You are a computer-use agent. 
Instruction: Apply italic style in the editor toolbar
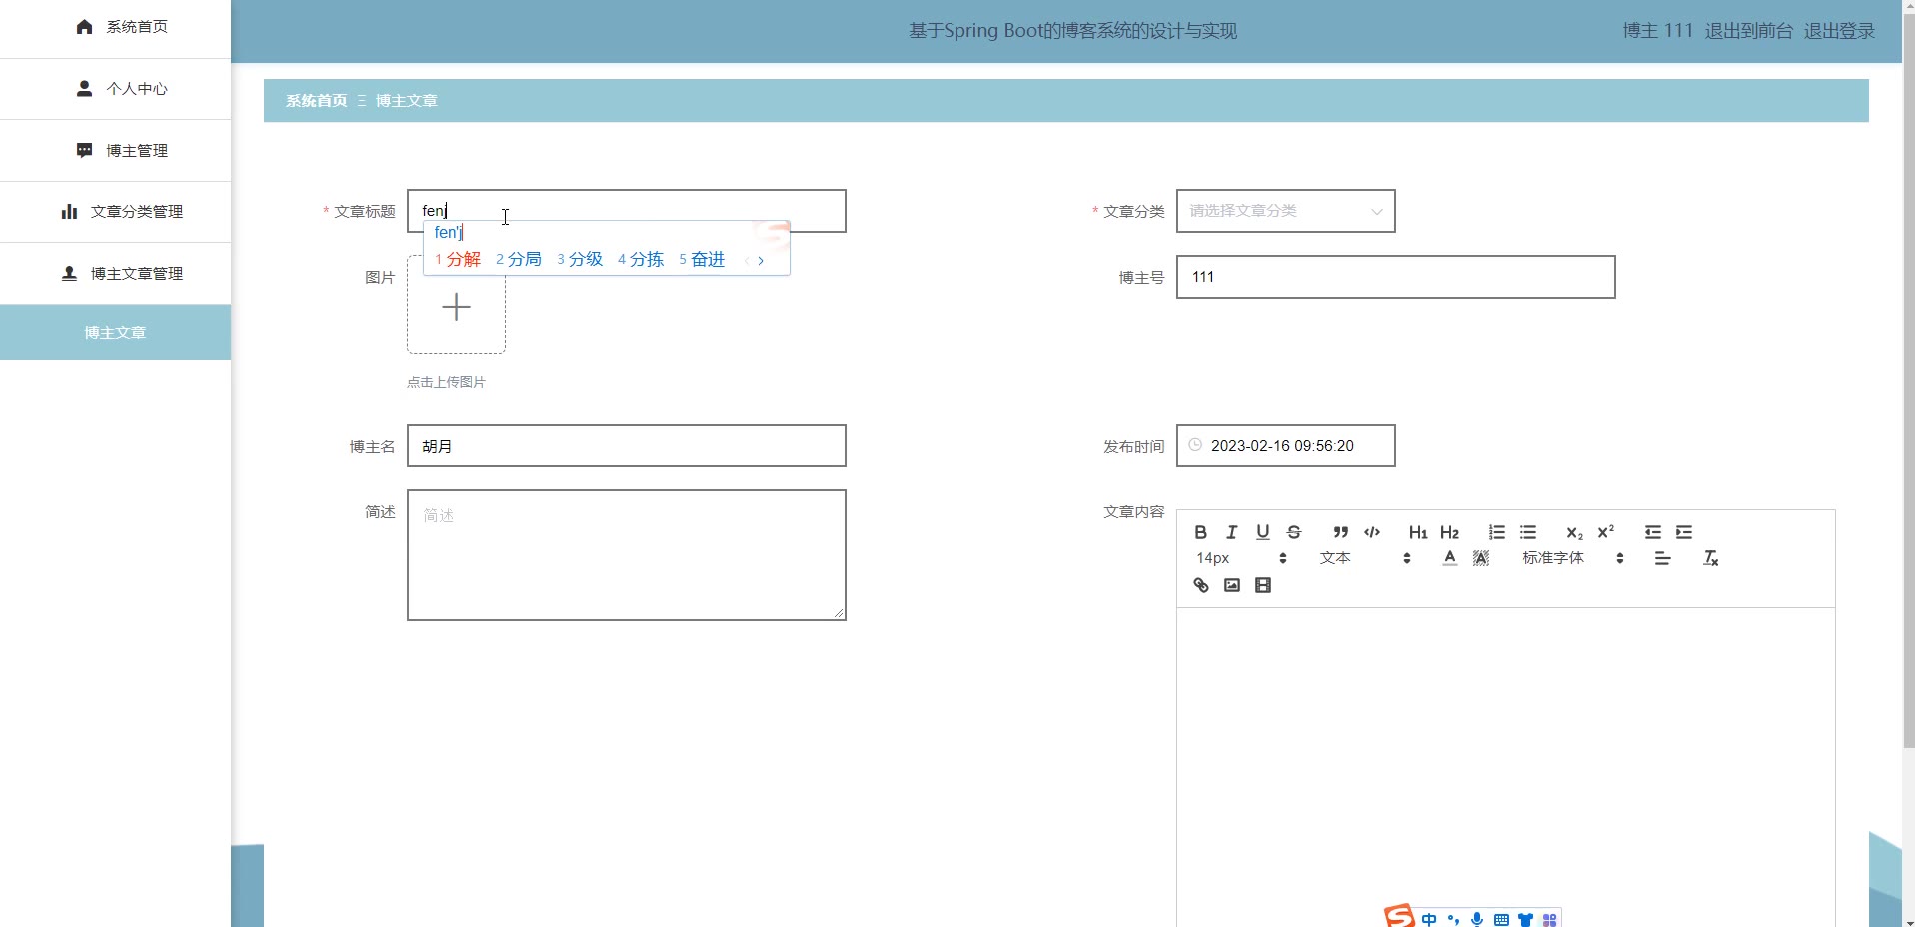[x=1231, y=532]
